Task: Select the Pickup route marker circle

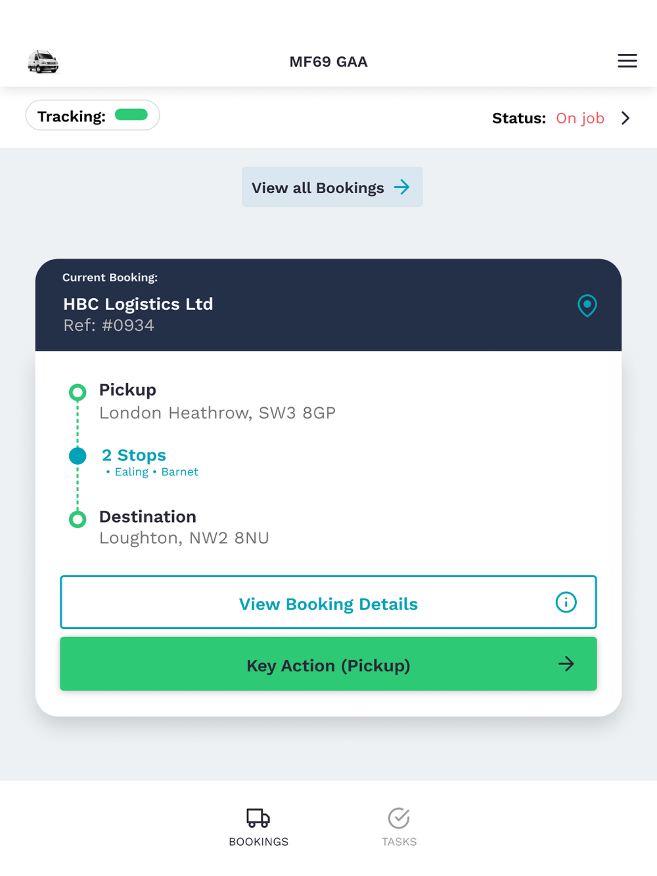Action: click(78, 393)
